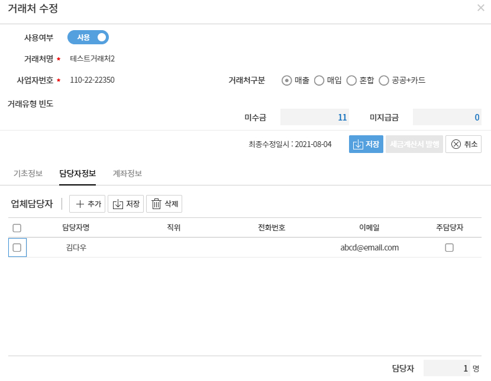Close the 거래처 수정 dialog with X
The image size is (491, 381).
pyautogui.click(x=480, y=8)
